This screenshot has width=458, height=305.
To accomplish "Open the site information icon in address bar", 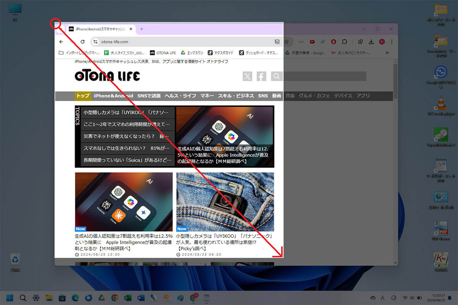I will [x=96, y=42].
